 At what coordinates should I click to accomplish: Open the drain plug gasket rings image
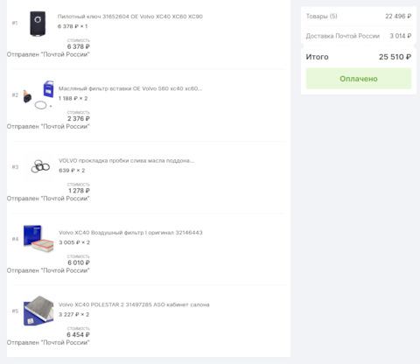pyautogui.click(x=40, y=166)
